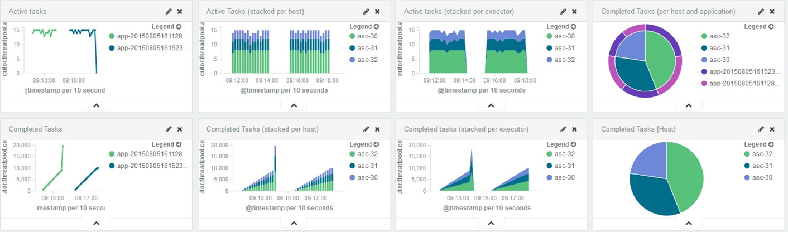The width and height of the screenshot is (788, 232).
Task: Edit the Active tasks panel with pencil icon
Action: pyautogui.click(x=169, y=11)
